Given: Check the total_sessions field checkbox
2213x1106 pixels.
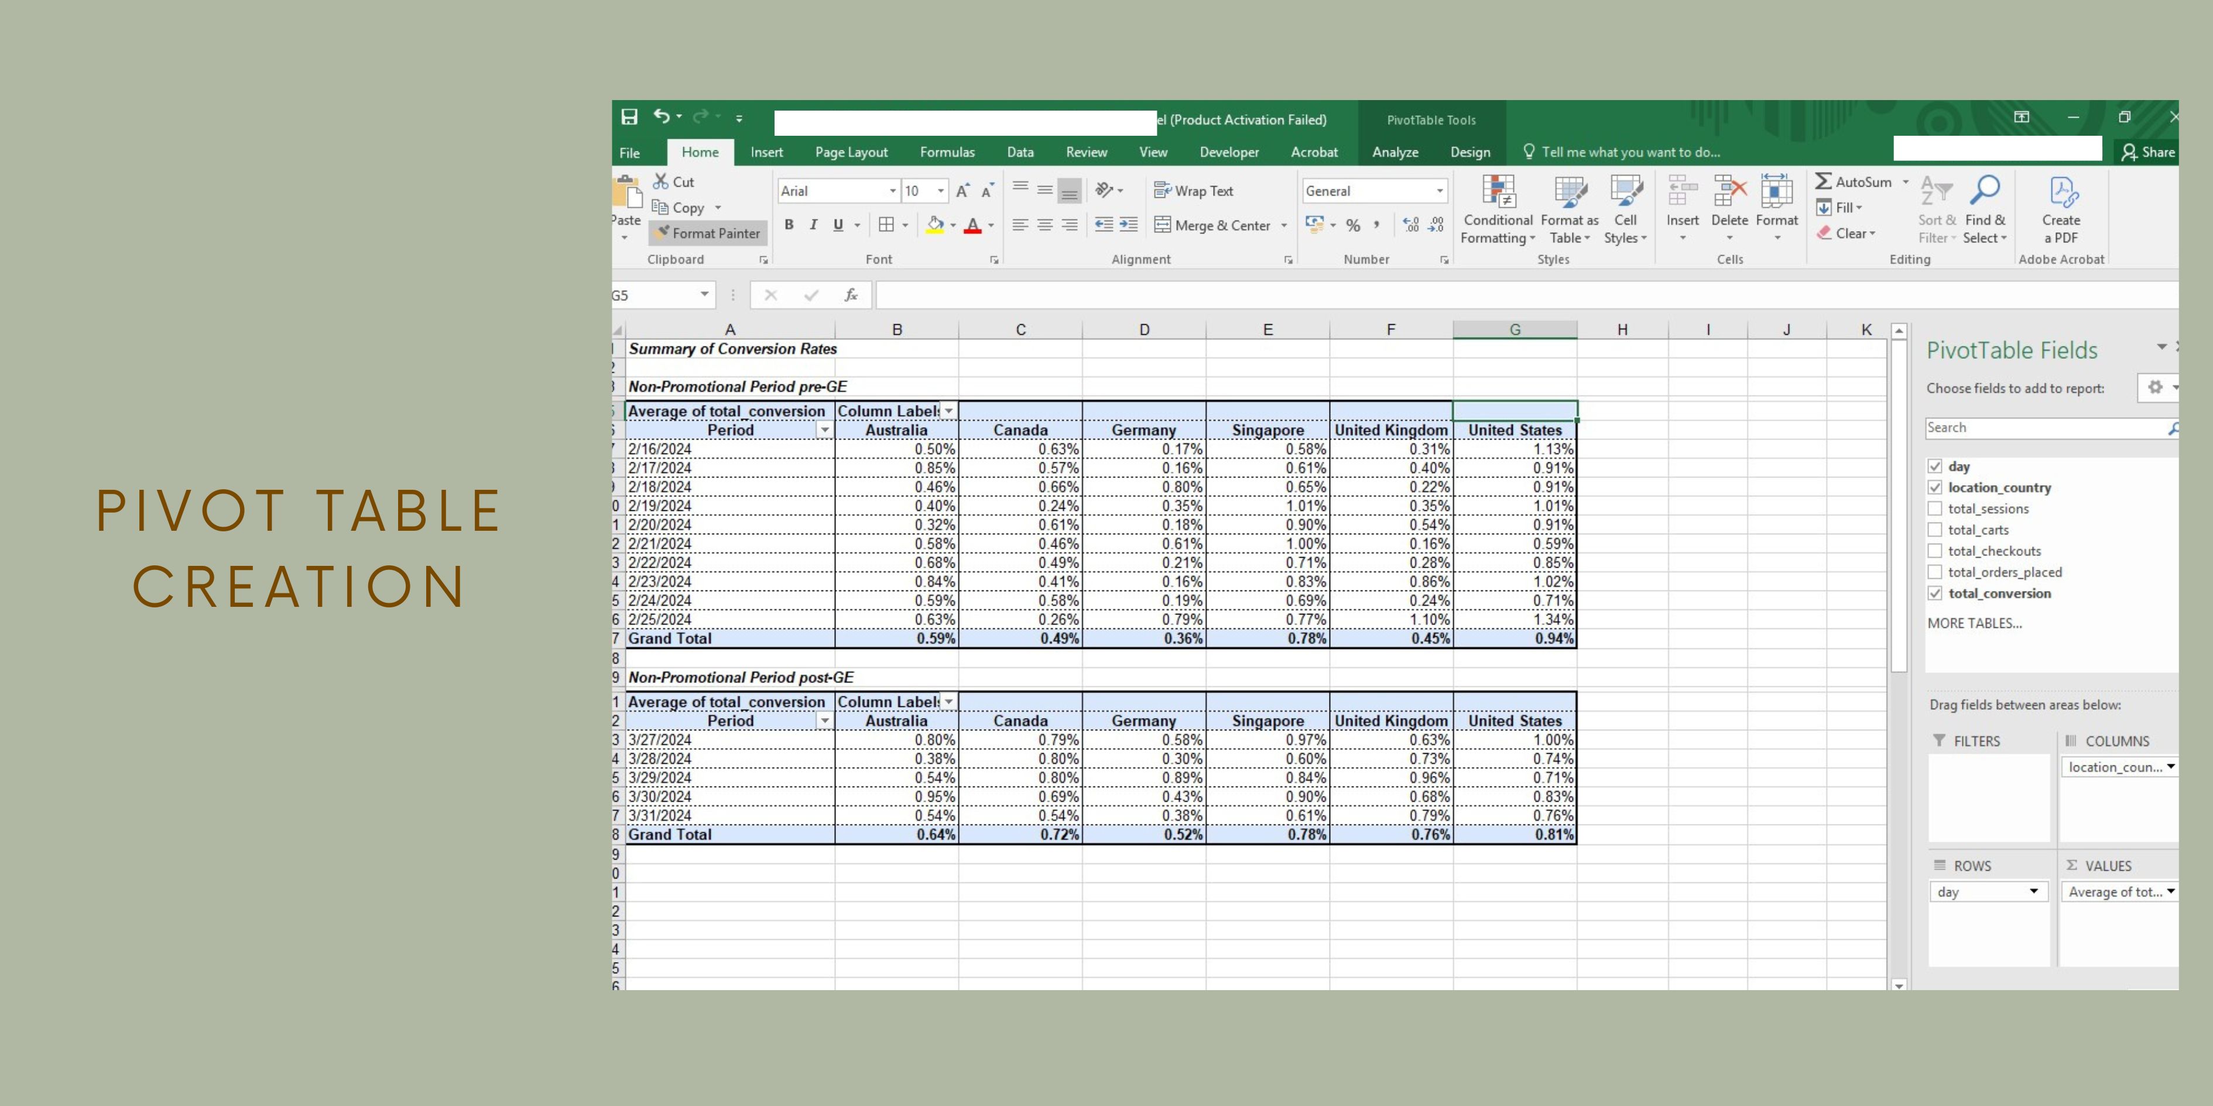Looking at the screenshot, I should click(x=1935, y=509).
